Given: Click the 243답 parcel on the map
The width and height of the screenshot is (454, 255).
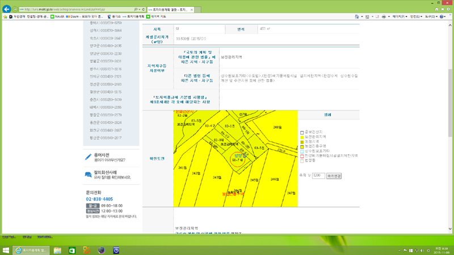Looking at the screenshot, I should click(217, 177).
